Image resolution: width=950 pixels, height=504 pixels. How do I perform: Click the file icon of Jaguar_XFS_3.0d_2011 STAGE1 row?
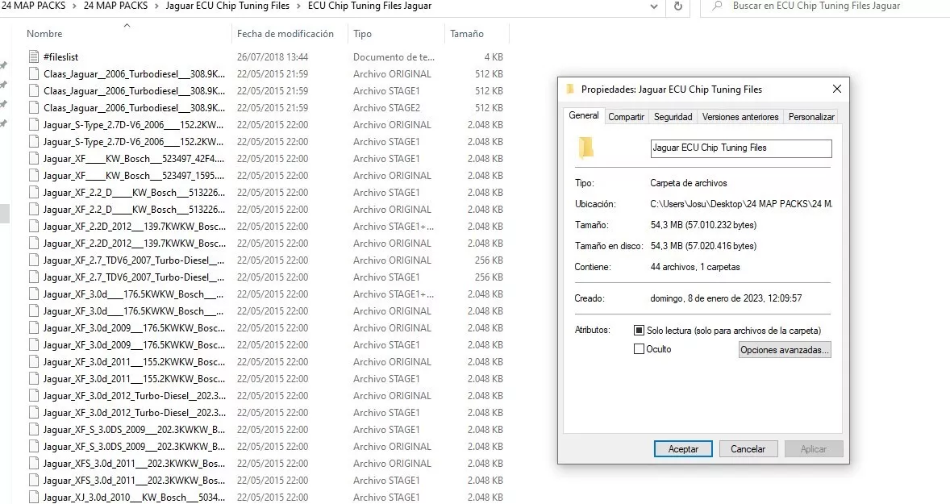click(34, 481)
